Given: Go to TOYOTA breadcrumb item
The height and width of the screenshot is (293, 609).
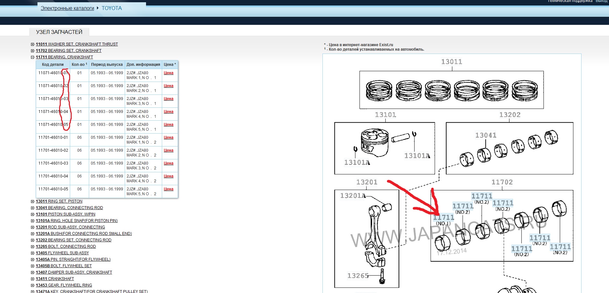Looking at the screenshot, I should tap(111, 8).
